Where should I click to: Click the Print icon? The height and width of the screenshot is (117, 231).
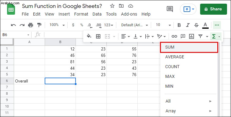point(31,25)
